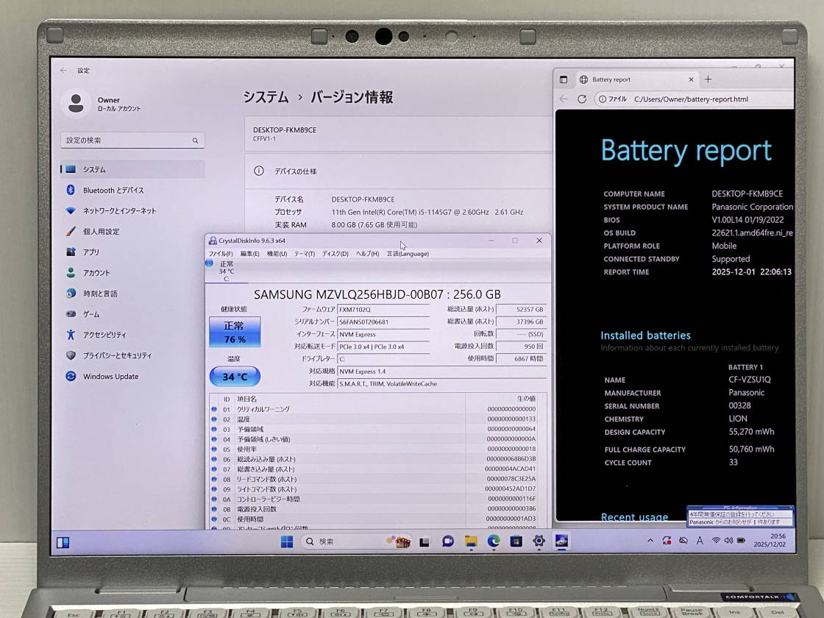
Task: Open the ドライブレター C: field
Action: click(x=383, y=358)
